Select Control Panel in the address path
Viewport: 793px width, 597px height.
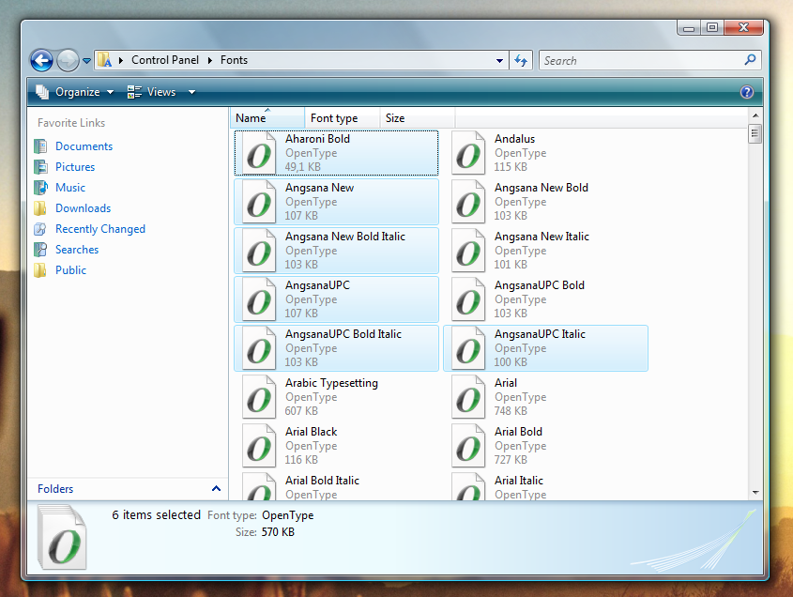click(x=165, y=60)
